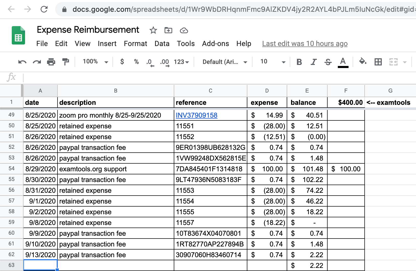This screenshot has height=271, width=416.
Task: Star the Expense Reimbursement spreadsheet
Action: [x=153, y=30]
